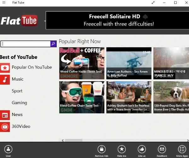Play 130-Pound Dog Dodo video
Screen dimensions: 189x158
(x=171, y=97)
